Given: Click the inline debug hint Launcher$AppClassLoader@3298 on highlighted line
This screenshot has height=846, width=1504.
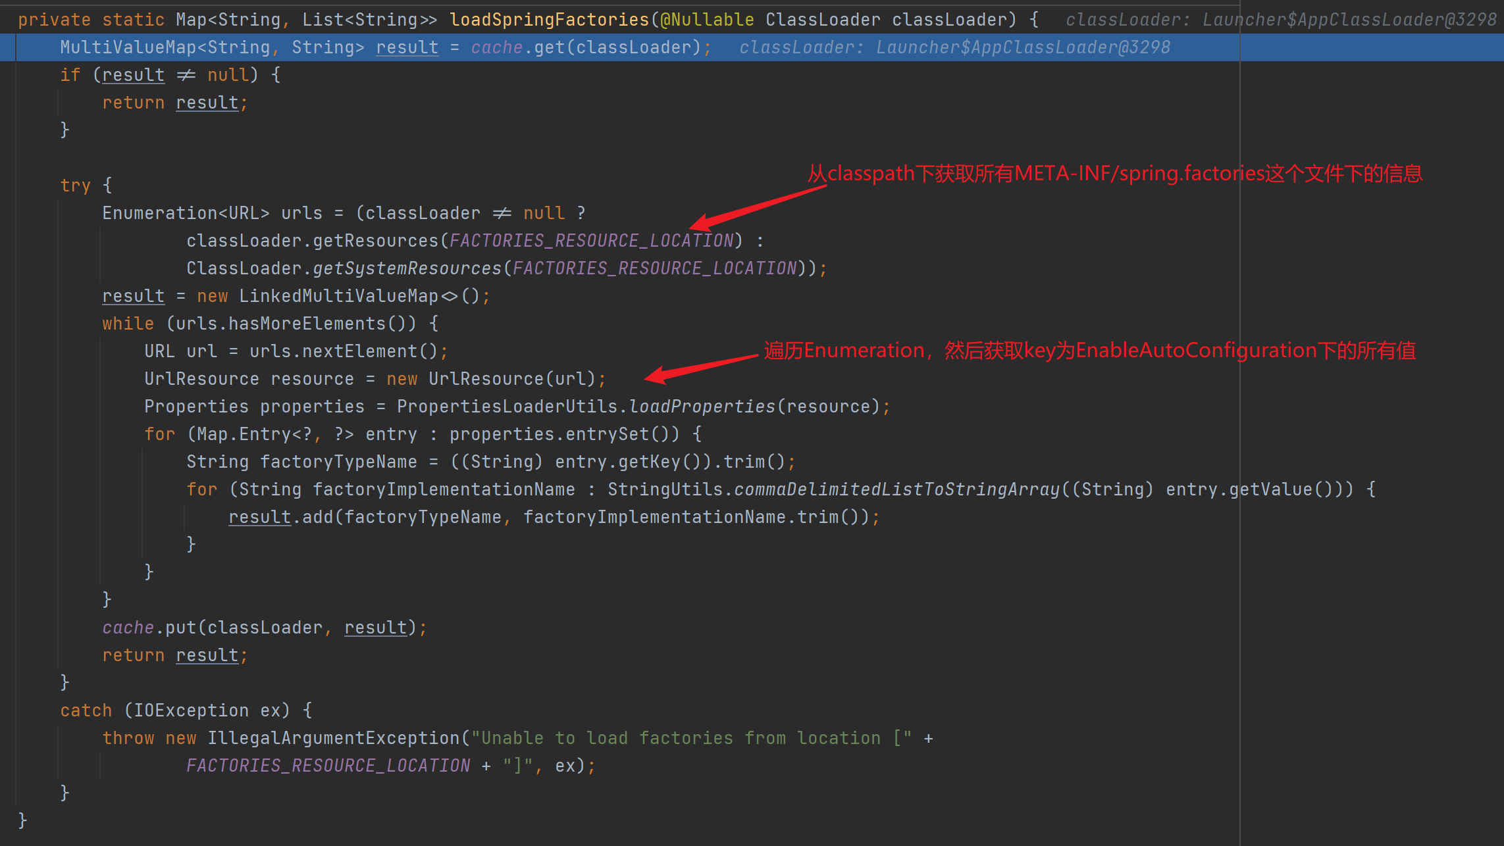Looking at the screenshot, I should point(1022,47).
